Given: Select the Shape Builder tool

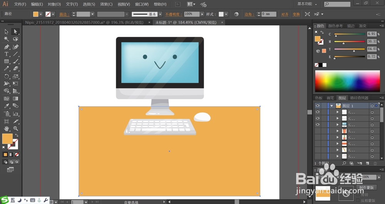Looking at the screenshot, I should pos(7,91).
